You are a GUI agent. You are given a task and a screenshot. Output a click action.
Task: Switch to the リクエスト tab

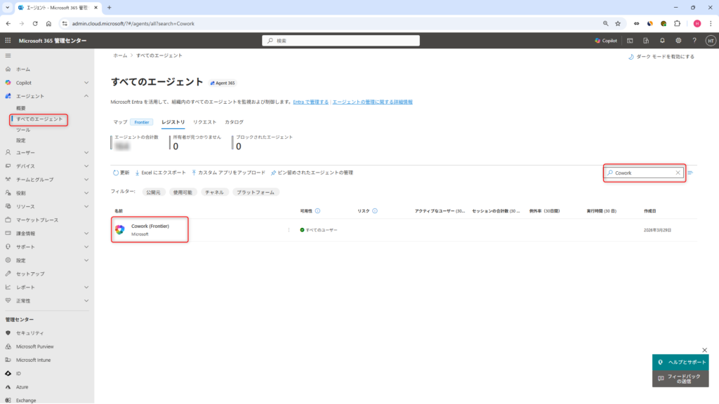tap(204, 122)
